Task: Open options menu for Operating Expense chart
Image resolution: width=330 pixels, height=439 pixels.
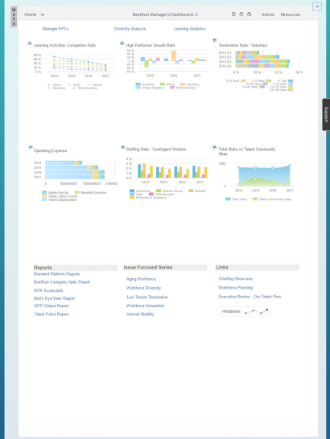Action: tap(31, 147)
